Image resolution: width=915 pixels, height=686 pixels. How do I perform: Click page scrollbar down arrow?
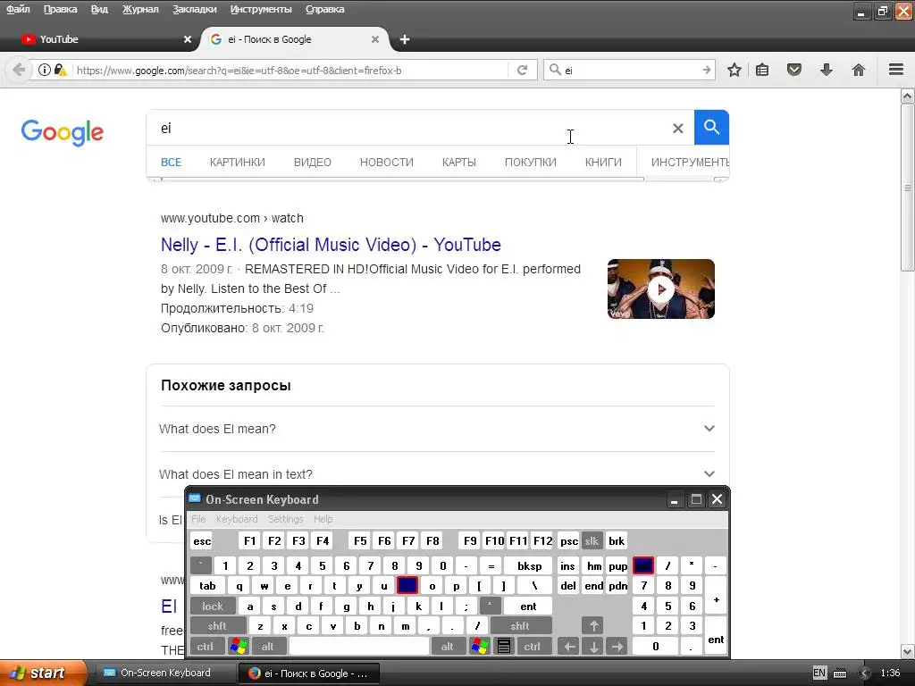coord(908,652)
